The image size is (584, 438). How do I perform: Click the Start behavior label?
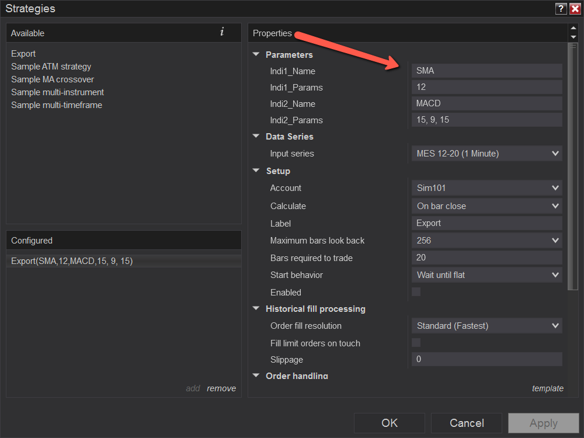(297, 275)
